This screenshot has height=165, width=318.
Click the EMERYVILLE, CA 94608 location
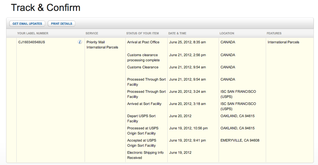pyautogui.click(x=240, y=140)
